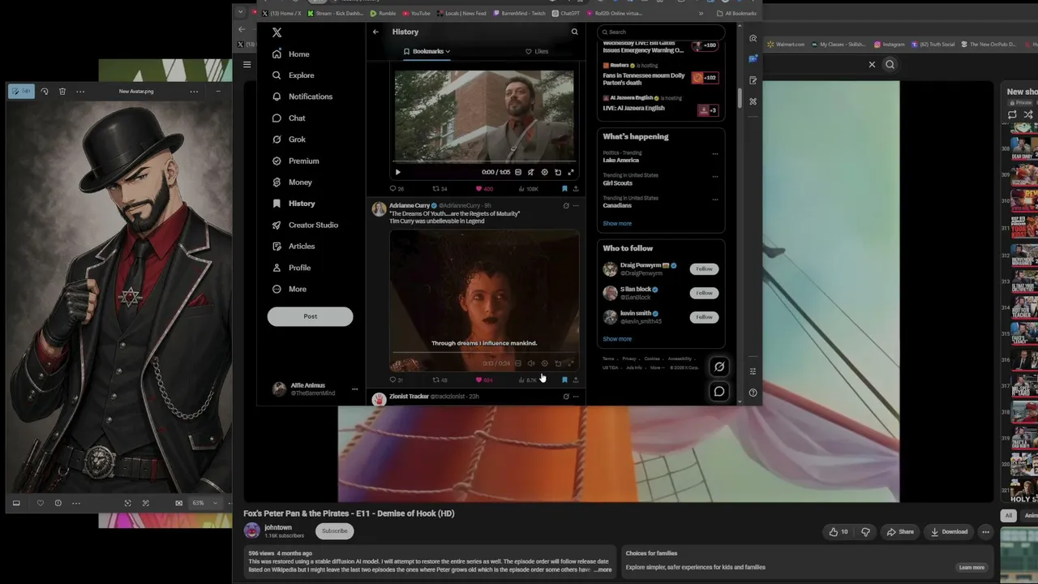1038x584 pixels.
Task: Open Adrianne Curry post more menu
Action: (576, 206)
